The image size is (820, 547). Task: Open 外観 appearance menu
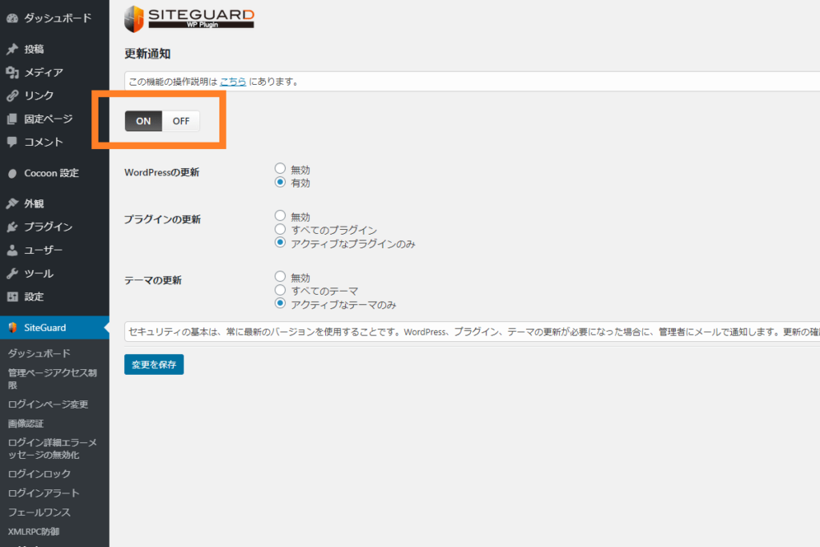[x=34, y=203]
